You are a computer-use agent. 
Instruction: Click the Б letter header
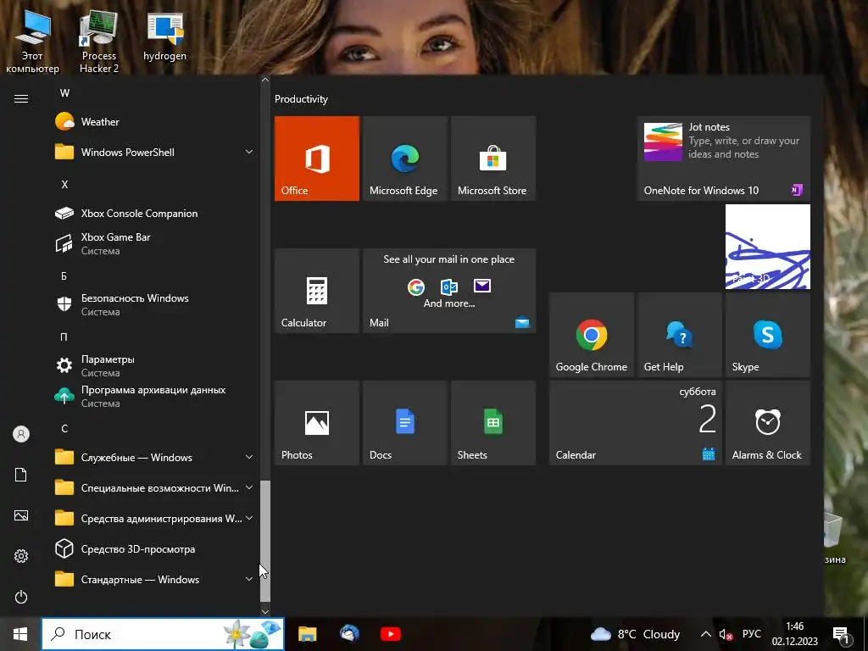coord(64,275)
